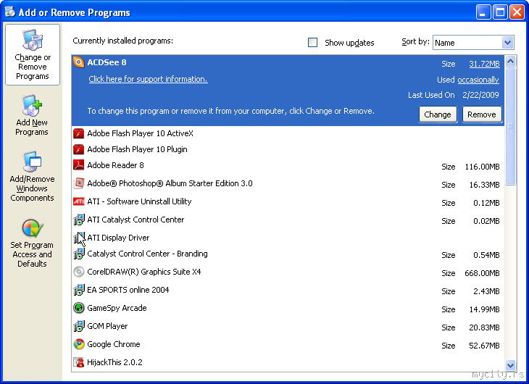Open the support information link
529x384 pixels.
tap(148, 80)
